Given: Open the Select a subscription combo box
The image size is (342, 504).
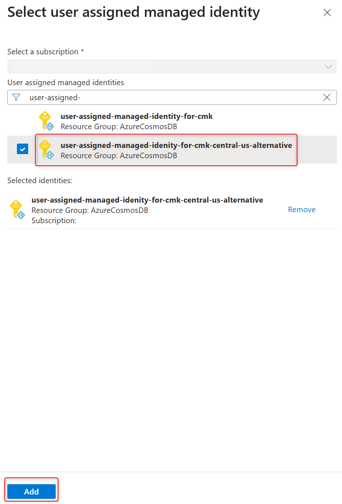Looking at the screenshot, I should (x=172, y=66).
